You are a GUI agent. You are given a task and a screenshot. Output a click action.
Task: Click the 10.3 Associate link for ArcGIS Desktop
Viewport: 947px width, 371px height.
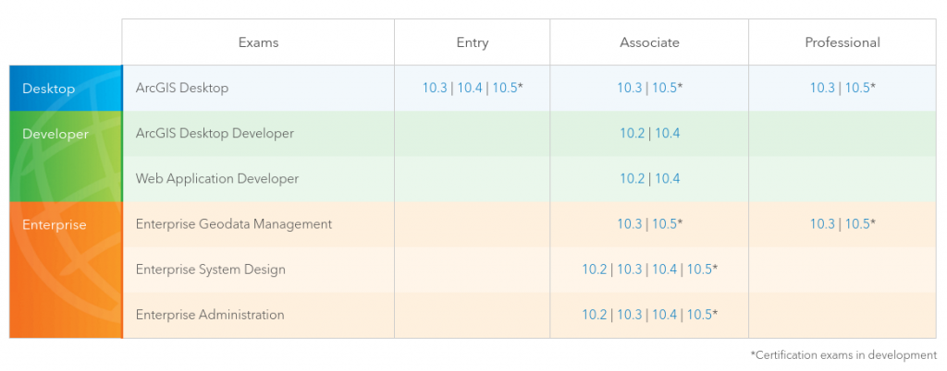coord(630,89)
